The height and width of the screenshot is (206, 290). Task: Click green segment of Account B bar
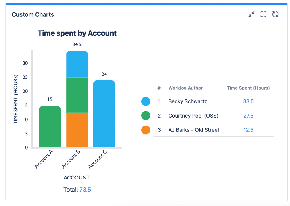click(77, 95)
